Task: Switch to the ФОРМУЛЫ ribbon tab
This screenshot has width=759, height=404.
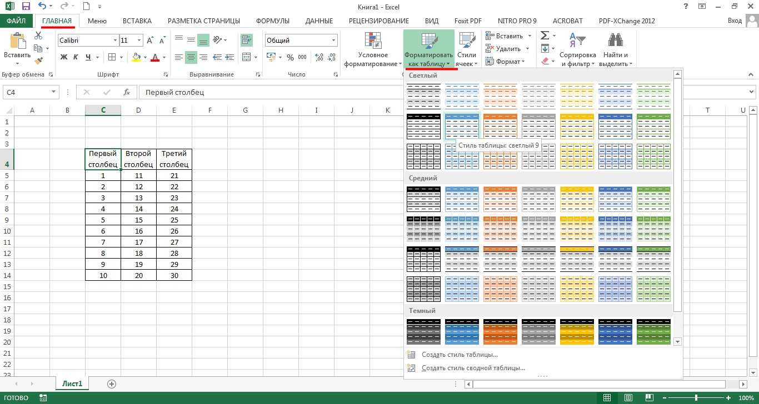Action: [273, 21]
